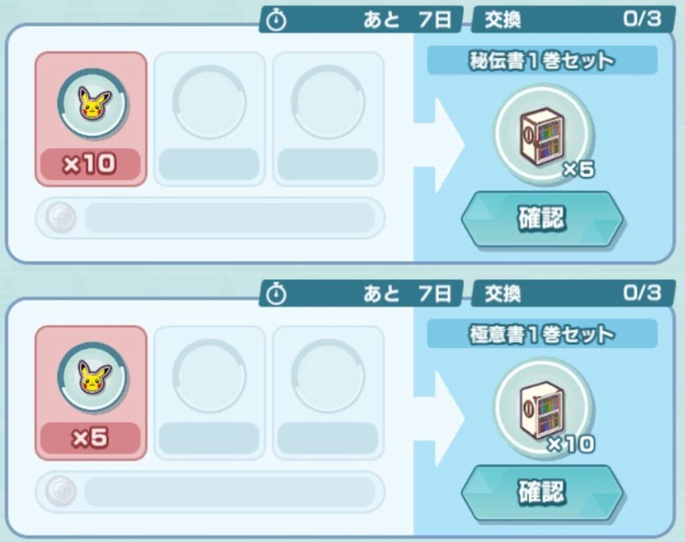The image size is (685, 542).
Task: Click the stopwatch icon in bottom exchange
Action: point(276,294)
